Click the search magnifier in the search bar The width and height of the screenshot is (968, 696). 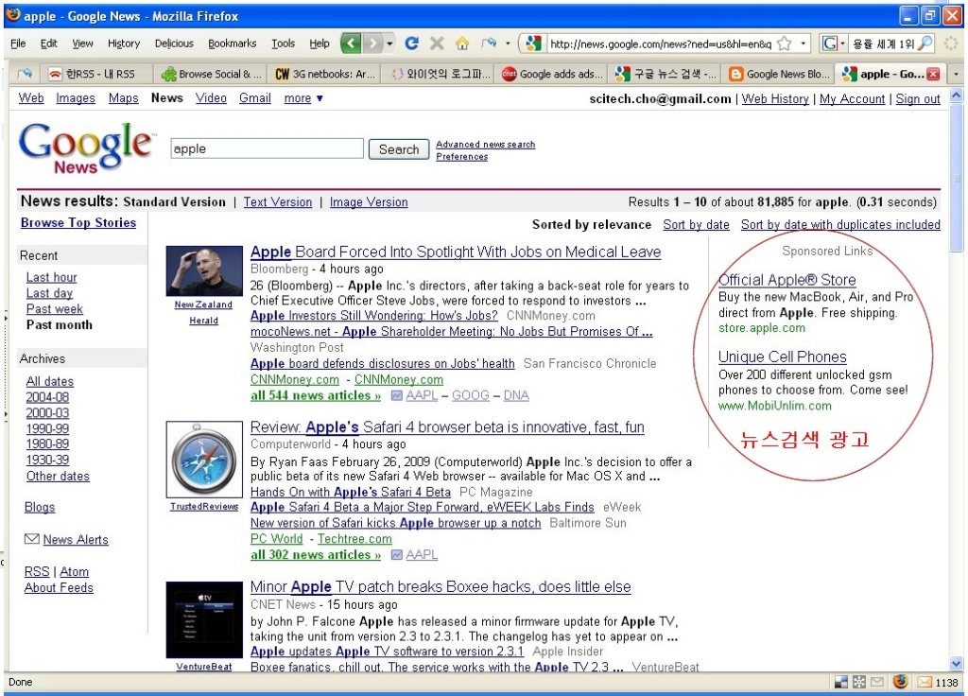[925, 43]
